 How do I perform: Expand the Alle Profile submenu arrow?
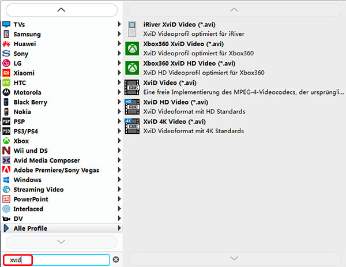[119, 228]
